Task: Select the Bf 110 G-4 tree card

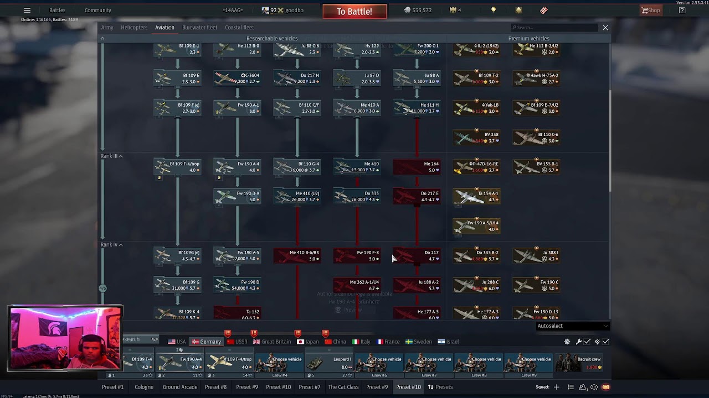Action: click(297, 167)
